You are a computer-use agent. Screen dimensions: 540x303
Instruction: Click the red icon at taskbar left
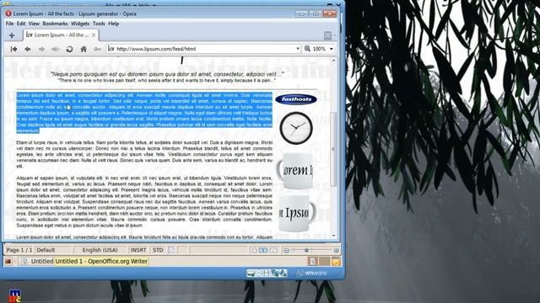pos(8,262)
